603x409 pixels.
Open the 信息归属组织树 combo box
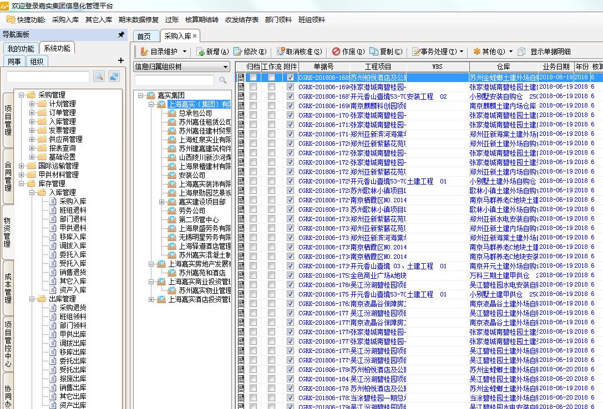click(x=225, y=67)
